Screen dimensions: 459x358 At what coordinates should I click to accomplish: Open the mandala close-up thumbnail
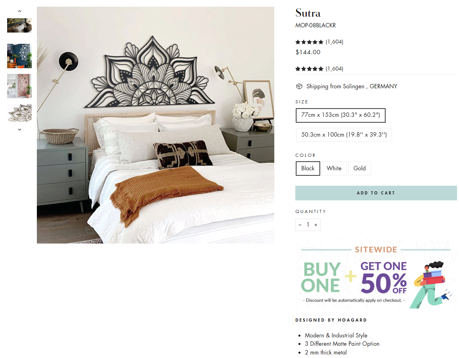point(19,113)
